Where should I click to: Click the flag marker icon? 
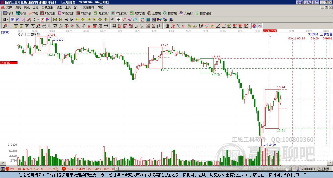pyautogui.click(x=48, y=20)
